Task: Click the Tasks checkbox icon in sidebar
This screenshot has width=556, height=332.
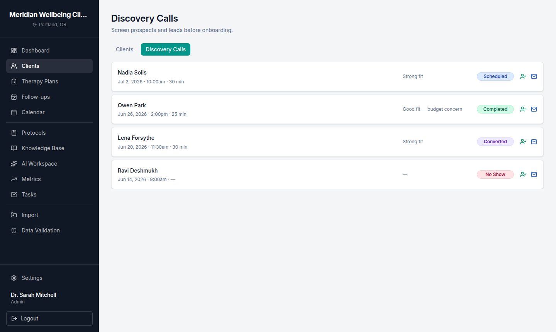Action: click(14, 195)
